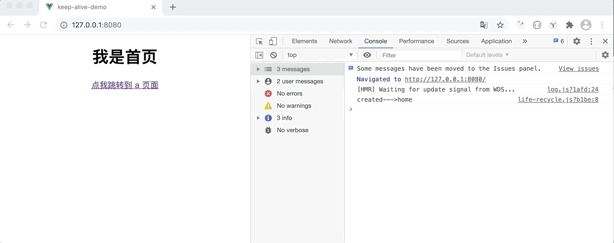Open the top context dropdown
This screenshot has width=614, height=243.
(x=320, y=55)
